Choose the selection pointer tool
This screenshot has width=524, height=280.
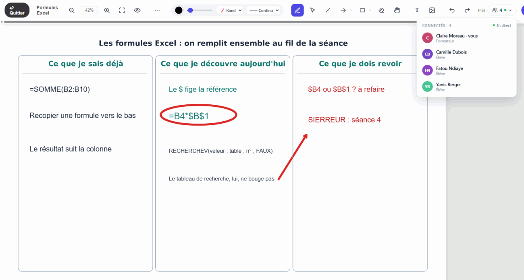(x=312, y=10)
